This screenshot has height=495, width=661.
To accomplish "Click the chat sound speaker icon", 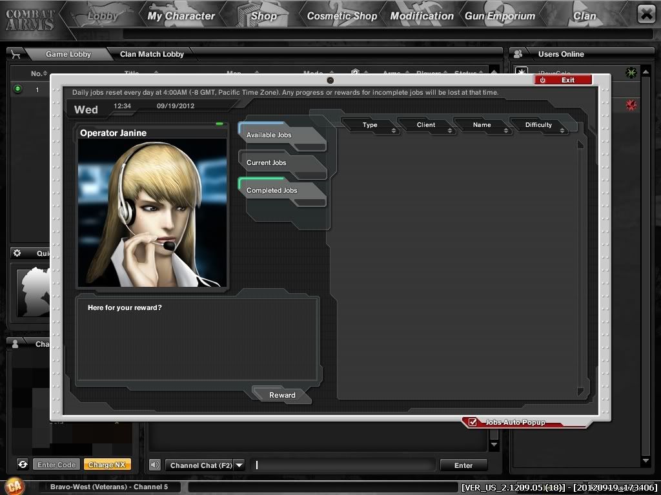I will (x=155, y=465).
